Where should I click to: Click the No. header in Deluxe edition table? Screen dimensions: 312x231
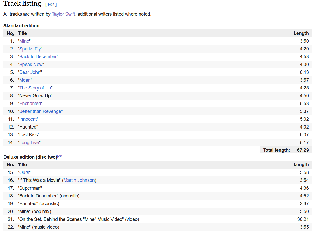10,165
